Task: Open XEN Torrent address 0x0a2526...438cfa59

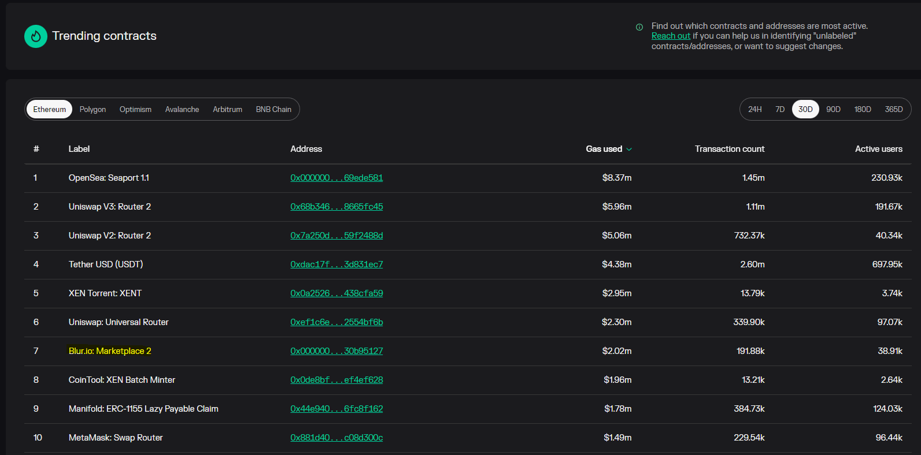Action: [x=336, y=293]
